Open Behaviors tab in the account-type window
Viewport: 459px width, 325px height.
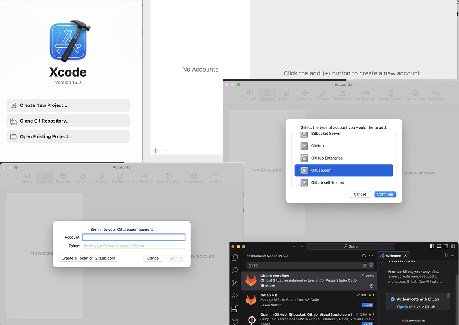pyautogui.click(x=286, y=95)
